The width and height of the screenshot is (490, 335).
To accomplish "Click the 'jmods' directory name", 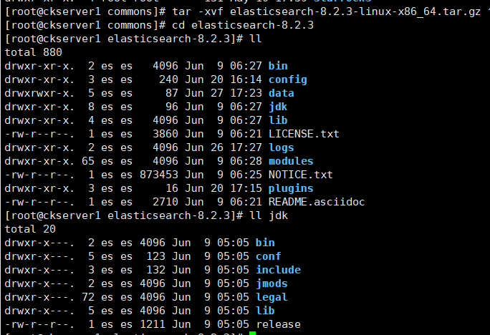I will [272, 283].
